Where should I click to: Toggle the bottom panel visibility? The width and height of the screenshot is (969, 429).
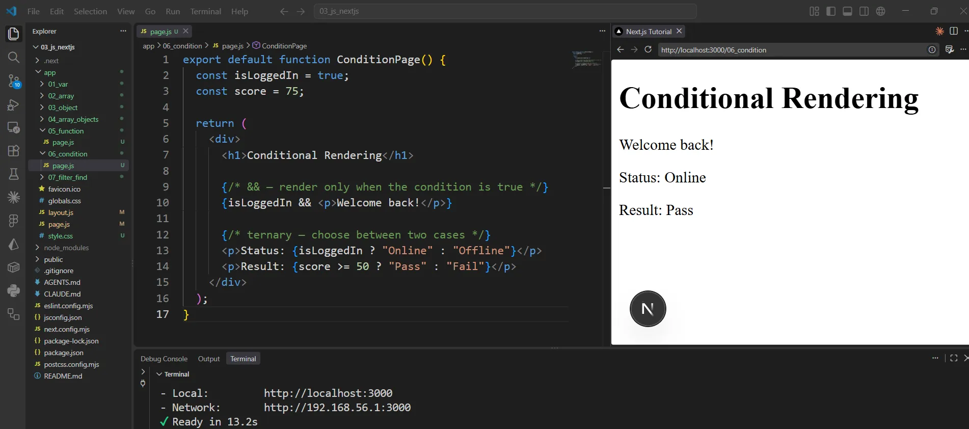click(x=847, y=11)
